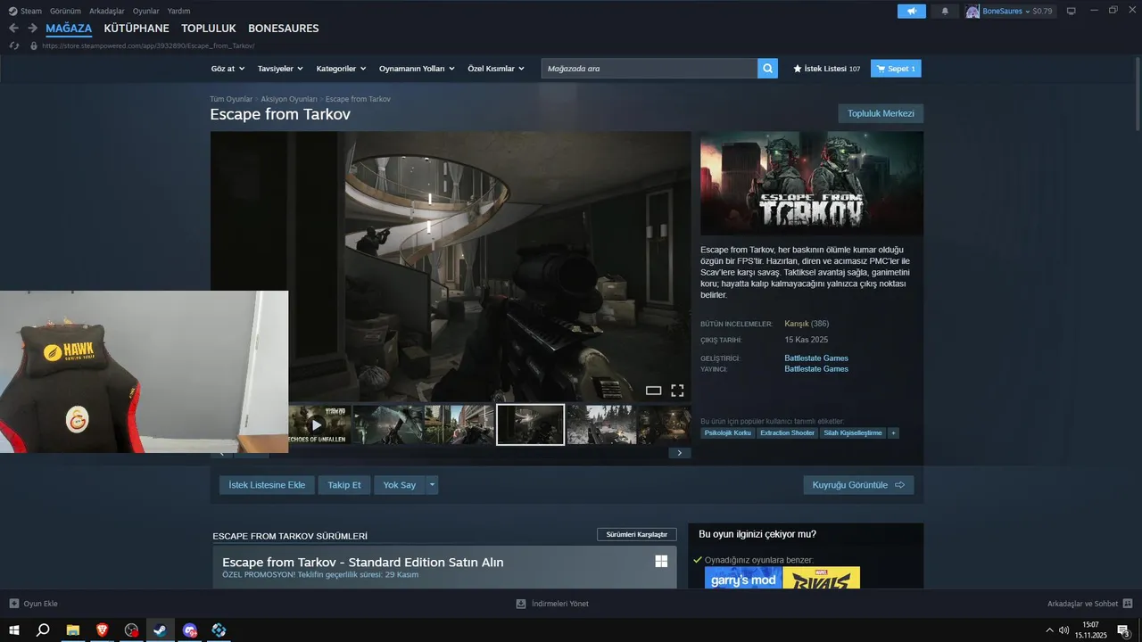Open İndirmeleri Yönet downloads manager
Screen dimensions: 1142x642
(552, 604)
